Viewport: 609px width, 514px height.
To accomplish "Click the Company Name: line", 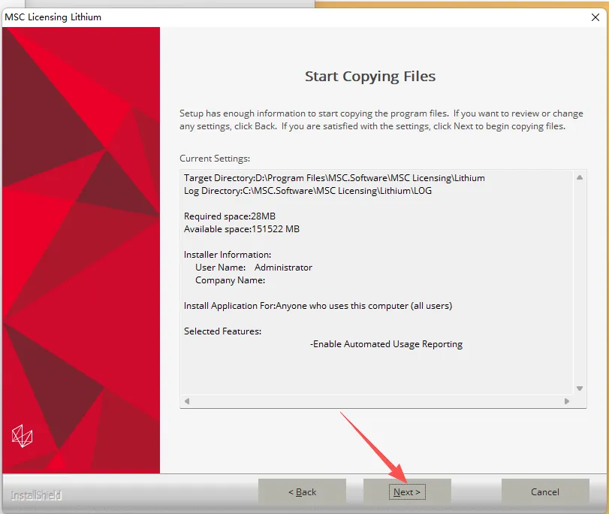I will [x=230, y=280].
